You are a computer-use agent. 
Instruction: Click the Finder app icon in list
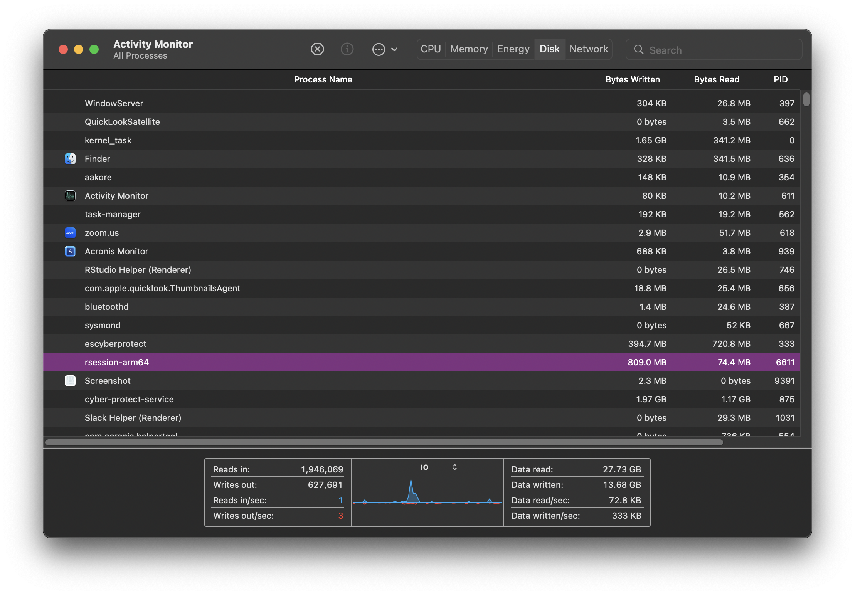[x=70, y=159]
